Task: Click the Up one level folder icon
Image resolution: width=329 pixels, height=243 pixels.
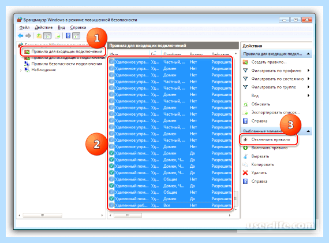Action: tap(39, 36)
